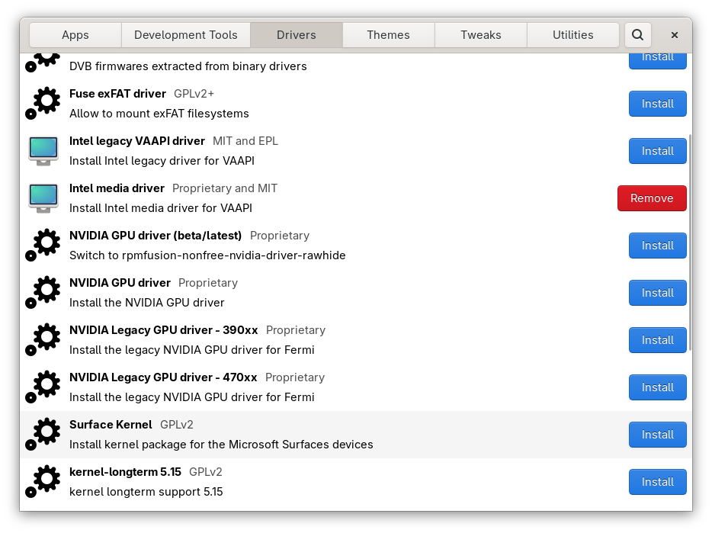Click 'Switch to rpmfusion-nonfree-nvidia-driver-rawhide' description
The height and width of the screenshot is (533, 712).
pyautogui.click(x=207, y=255)
